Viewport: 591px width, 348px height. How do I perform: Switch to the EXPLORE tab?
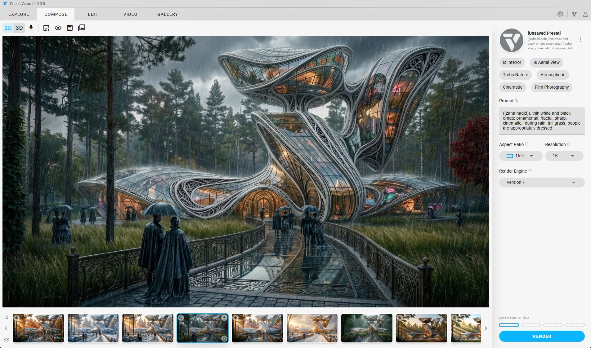pyautogui.click(x=19, y=14)
